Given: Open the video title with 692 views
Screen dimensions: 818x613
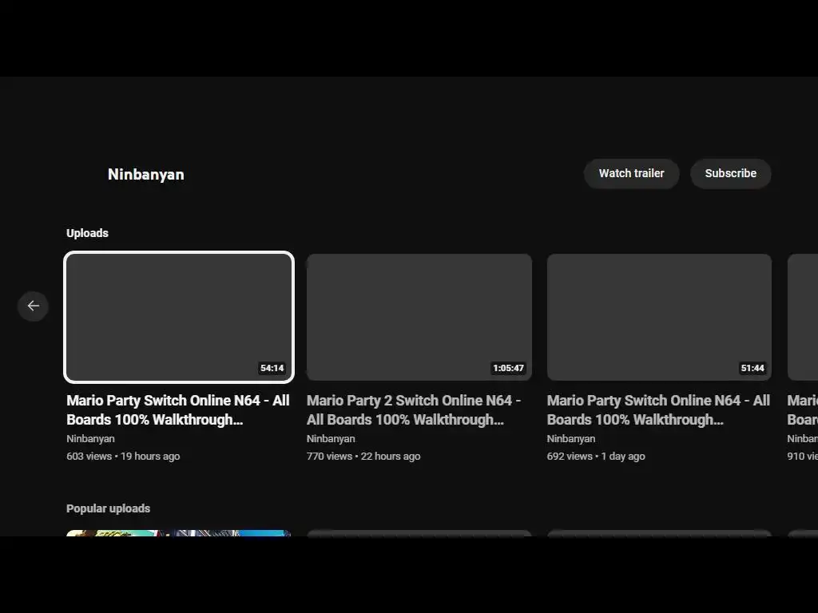Looking at the screenshot, I should coord(658,409).
